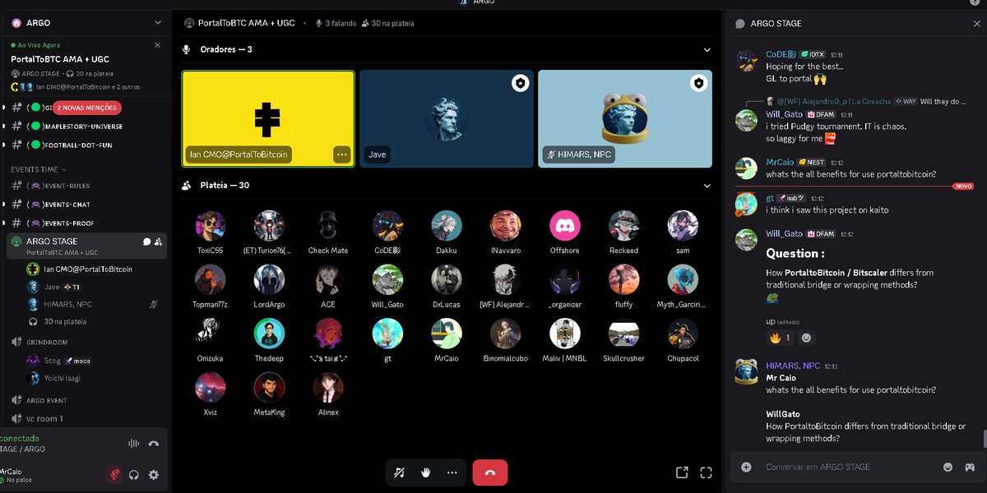The height and width of the screenshot is (493, 987).
Task: Toggle headphones deafen in user panel
Action: 134,475
